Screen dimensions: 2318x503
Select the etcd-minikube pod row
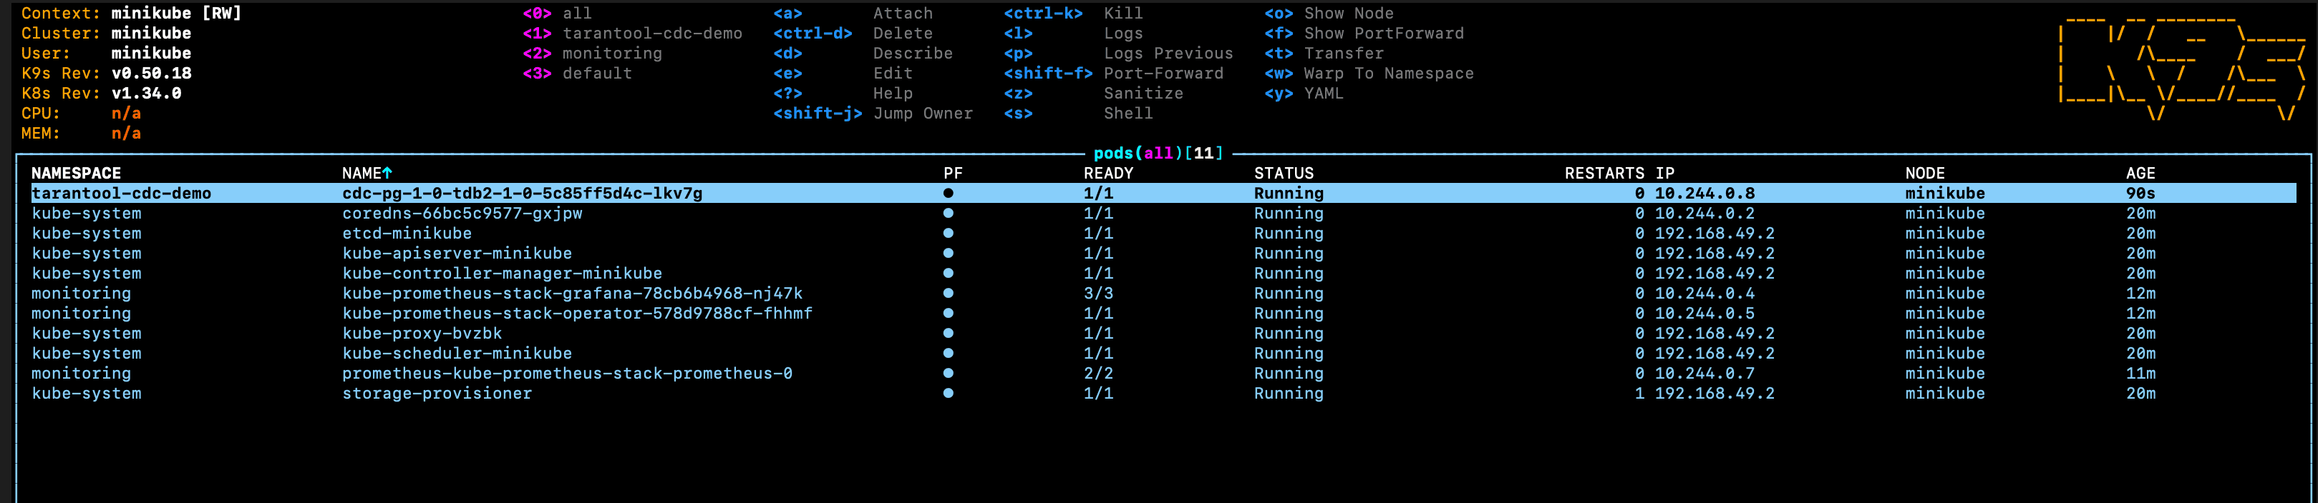click(1163, 233)
